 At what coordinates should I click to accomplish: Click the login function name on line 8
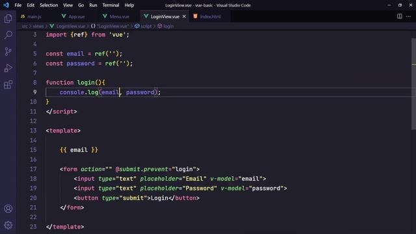click(86, 83)
